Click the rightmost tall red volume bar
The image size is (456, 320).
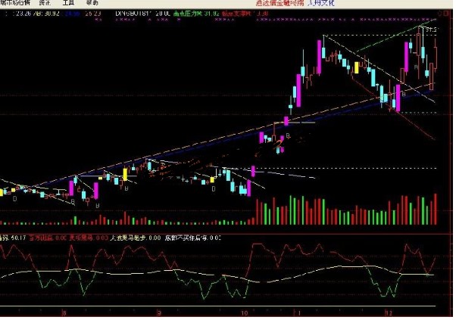436,209
